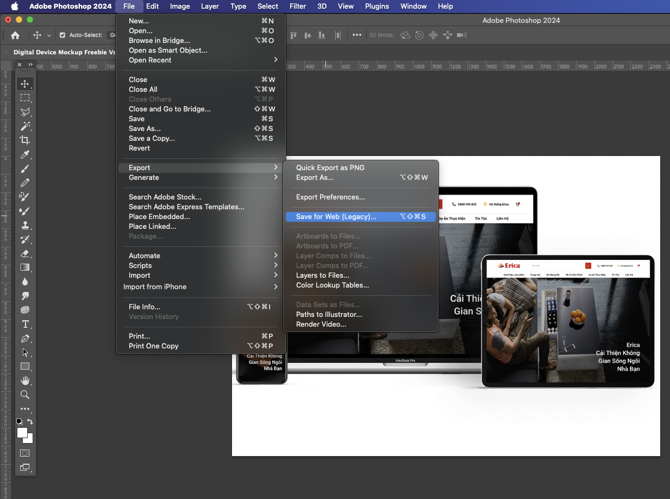Click Export Preferences entry

pos(330,197)
